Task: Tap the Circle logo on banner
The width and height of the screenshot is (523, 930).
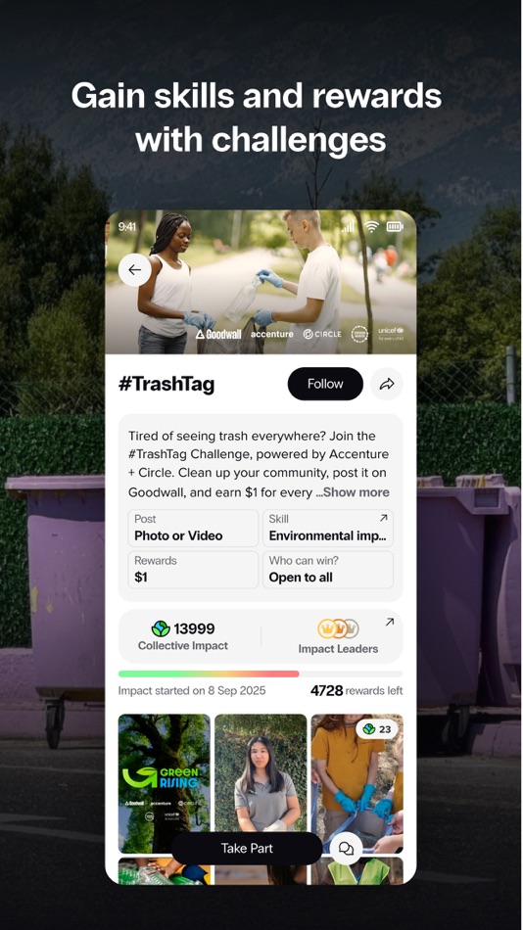Action: (x=322, y=334)
